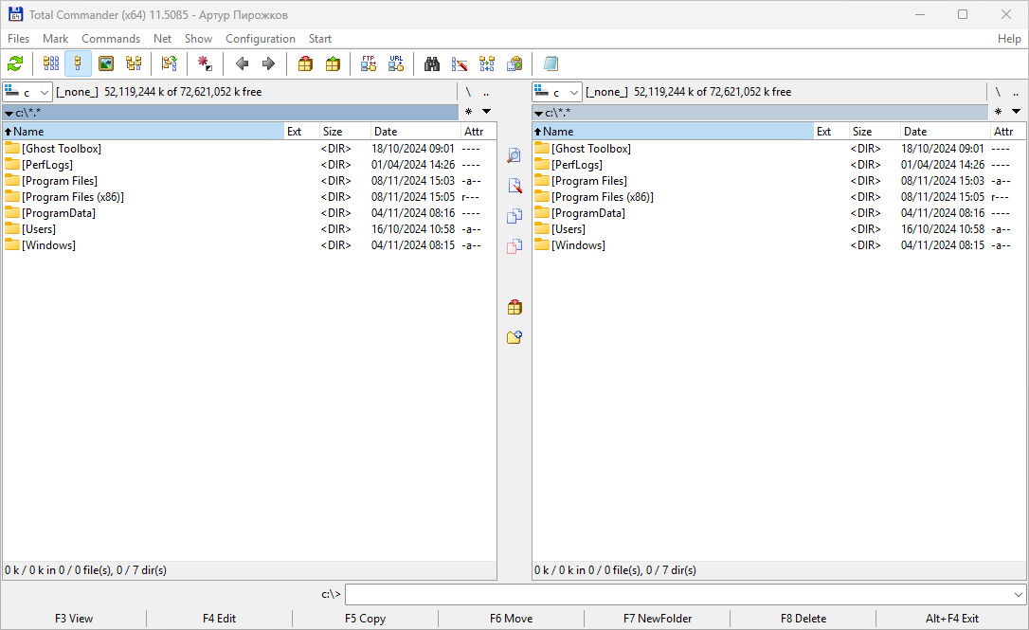
Task: Open the Mark menu
Action: coord(55,39)
